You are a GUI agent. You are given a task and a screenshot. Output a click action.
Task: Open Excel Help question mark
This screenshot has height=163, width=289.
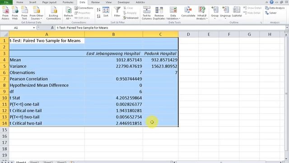(x=272, y=2)
